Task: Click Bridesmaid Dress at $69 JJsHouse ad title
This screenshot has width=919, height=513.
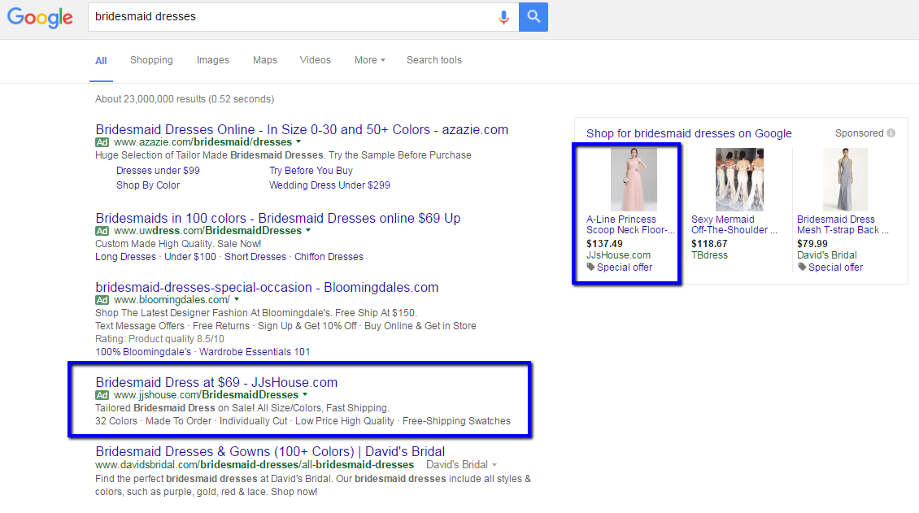Action: [216, 382]
